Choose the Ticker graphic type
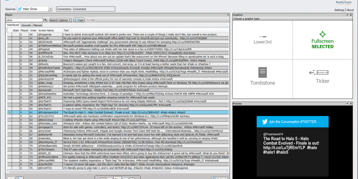 (323, 79)
